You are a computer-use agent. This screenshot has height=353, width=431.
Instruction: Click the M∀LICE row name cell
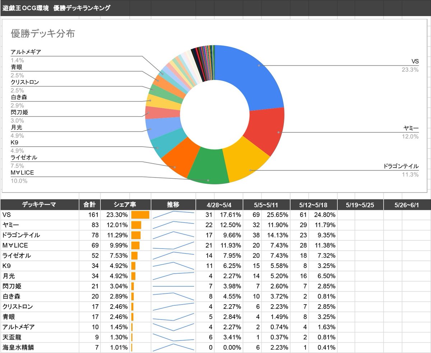click(39, 245)
